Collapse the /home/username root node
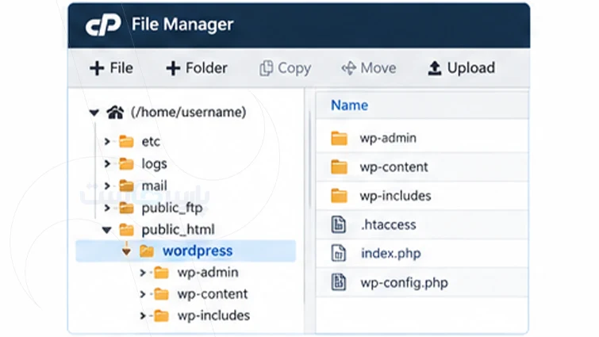 pyautogui.click(x=94, y=113)
